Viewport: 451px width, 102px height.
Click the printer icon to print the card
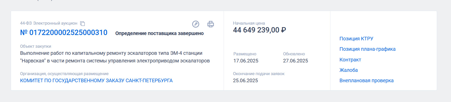(211, 24)
